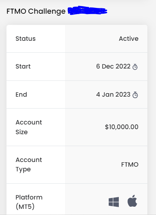Click the (MT5) text under Platform
Image resolution: width=156 pixels, height=215 pixels.
[25, 207]
